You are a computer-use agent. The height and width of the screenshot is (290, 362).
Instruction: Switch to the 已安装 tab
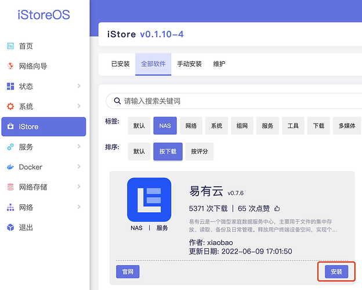coord(120,64)
